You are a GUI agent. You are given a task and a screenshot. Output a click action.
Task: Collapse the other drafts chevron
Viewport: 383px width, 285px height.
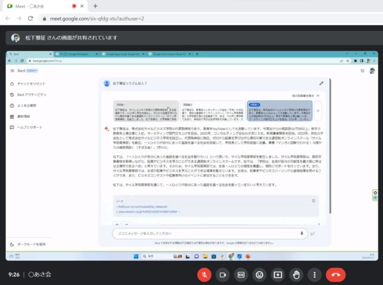(x=319, y=94)
